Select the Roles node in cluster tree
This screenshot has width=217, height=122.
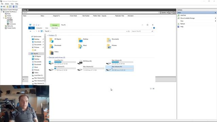[x=9, y=14]
